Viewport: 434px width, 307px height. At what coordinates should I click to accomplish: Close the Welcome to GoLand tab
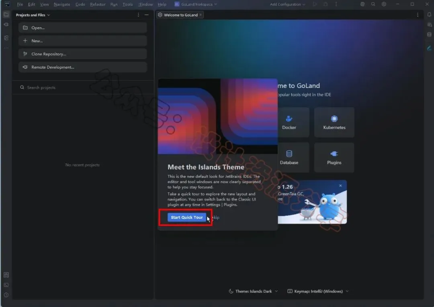pyautogui.click(x=201, y=15)
